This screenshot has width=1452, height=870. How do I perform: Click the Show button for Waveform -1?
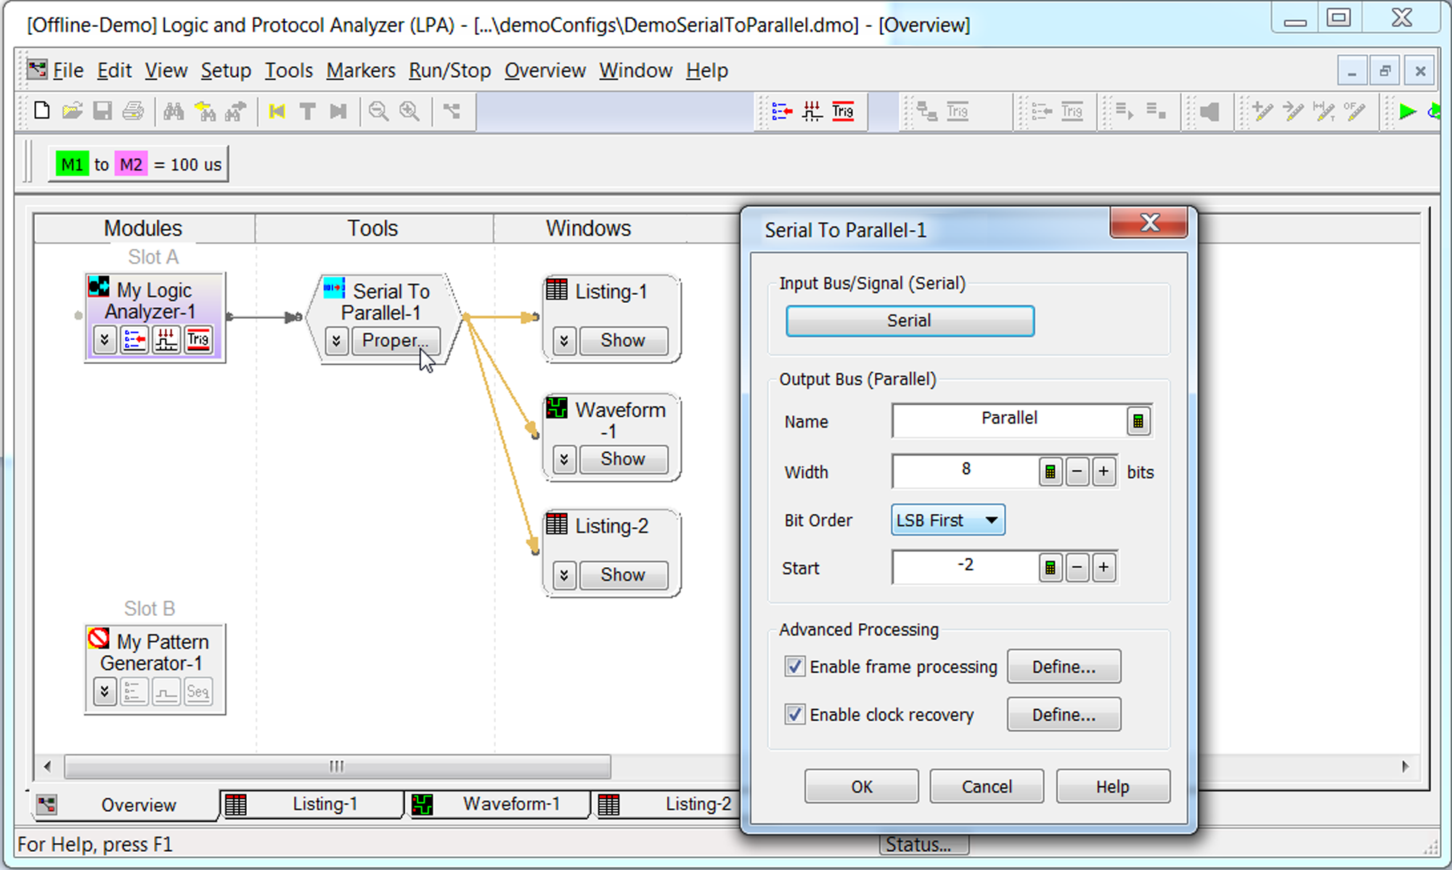coord(623,459)
